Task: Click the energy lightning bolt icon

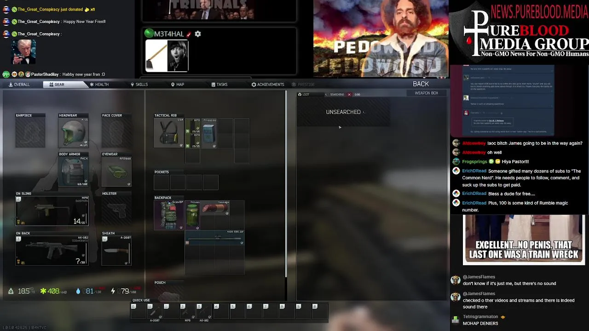Action: 113,291
